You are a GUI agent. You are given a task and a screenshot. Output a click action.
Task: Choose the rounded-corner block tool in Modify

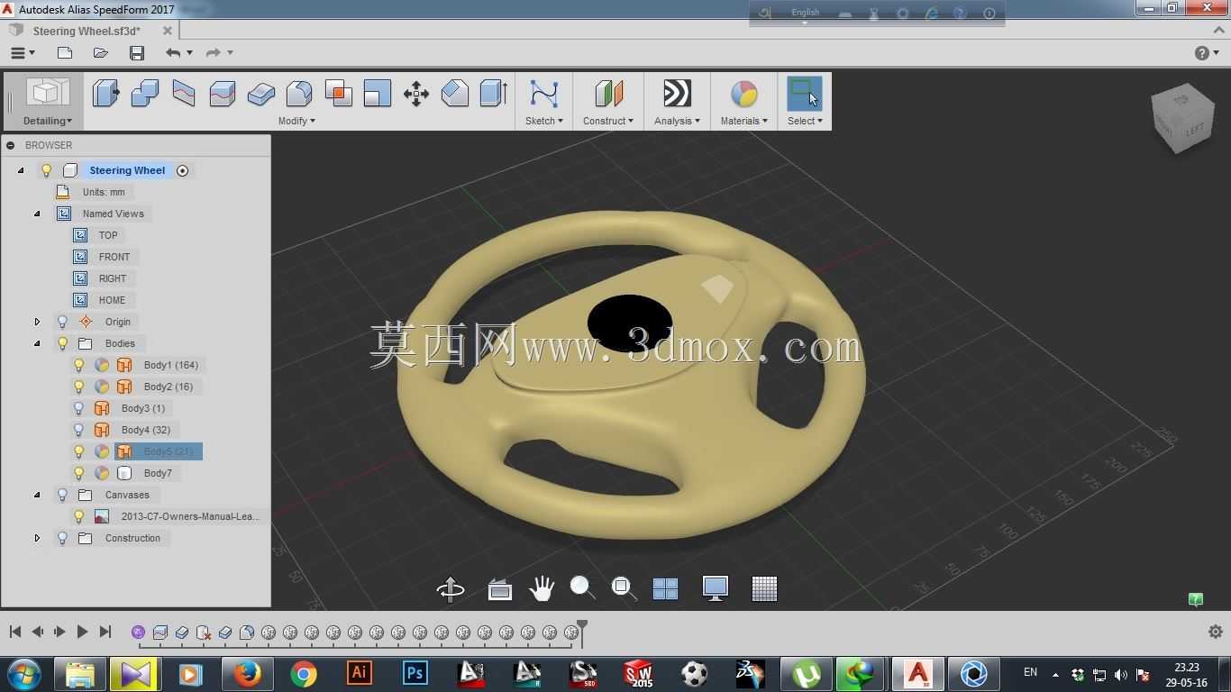(x=299, y=93)
